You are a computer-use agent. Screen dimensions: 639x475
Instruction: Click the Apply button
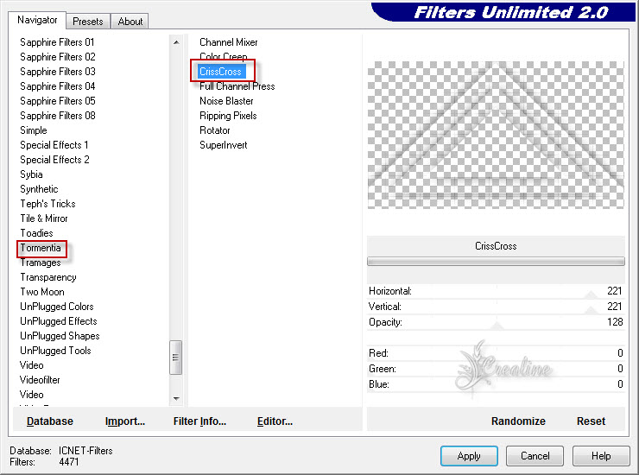469,456
